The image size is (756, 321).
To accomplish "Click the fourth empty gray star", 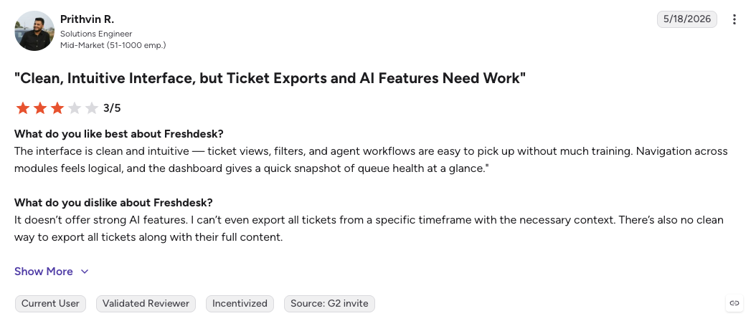I will click(x=75, y=108).
